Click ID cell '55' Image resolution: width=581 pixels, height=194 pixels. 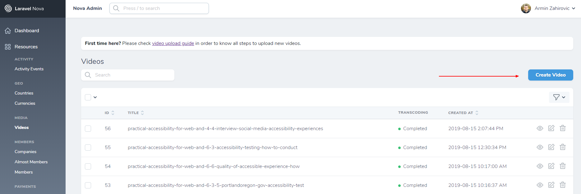pos(108,148)
